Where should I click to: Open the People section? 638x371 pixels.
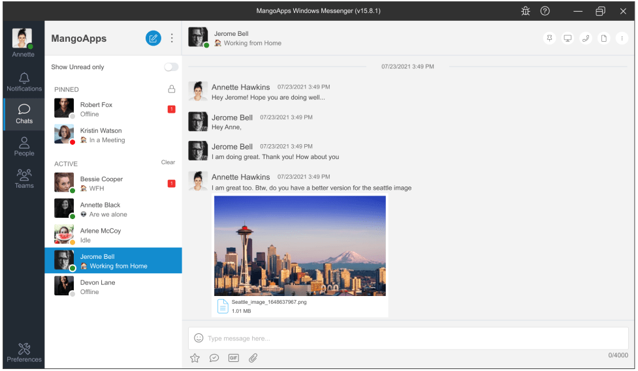pos(24,146)
